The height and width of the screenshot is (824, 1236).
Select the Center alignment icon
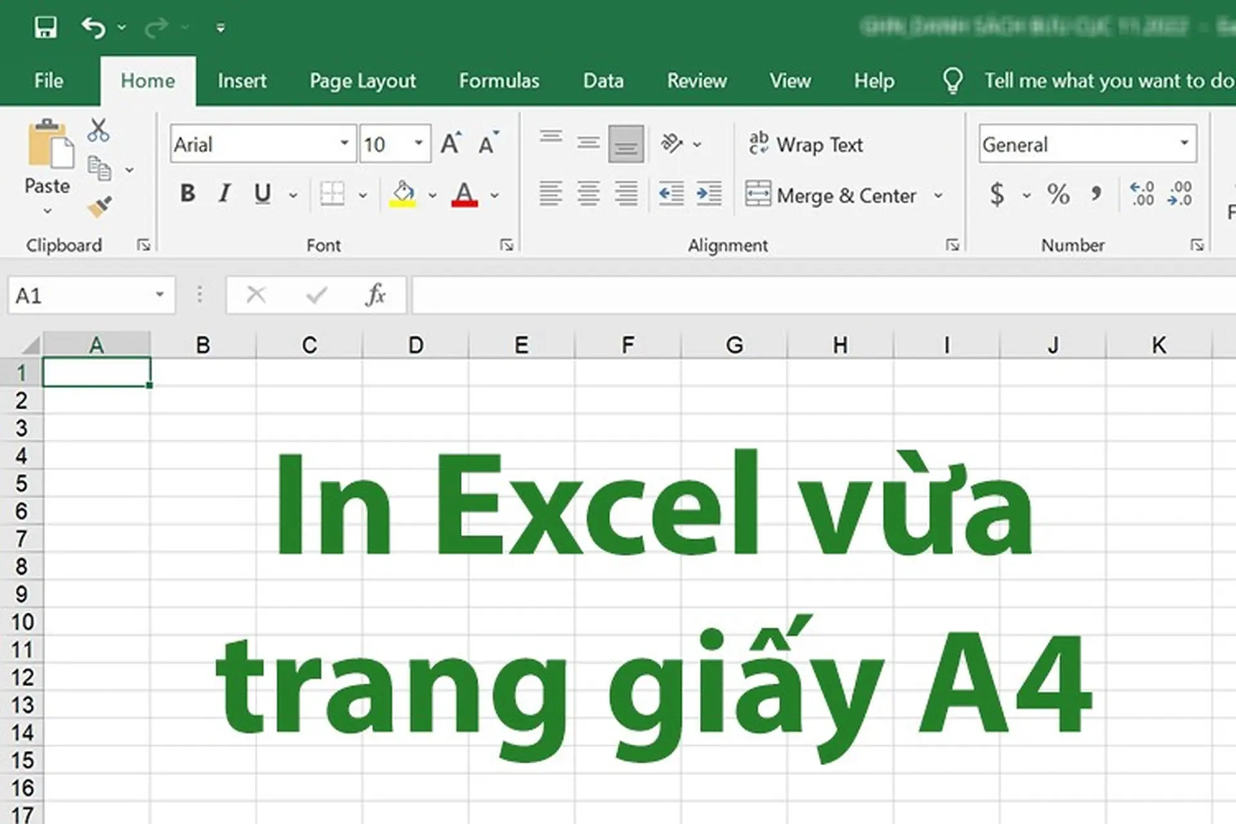[x=588, y=193]
